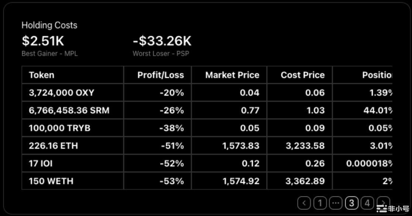Click the Best Gainer - MPL label

[x=49, y=54]
